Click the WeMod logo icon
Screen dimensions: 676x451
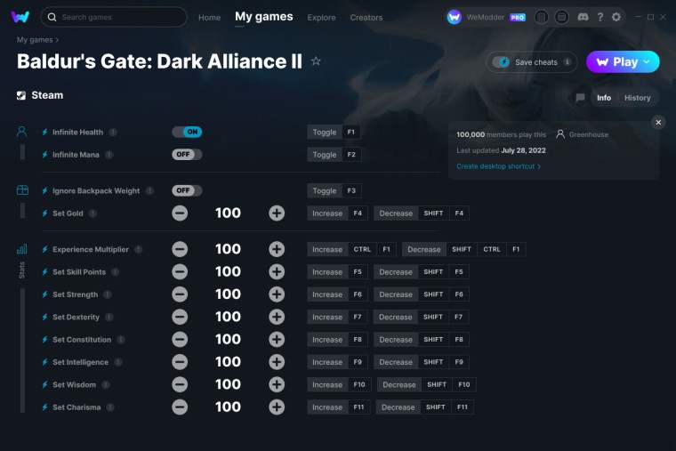(x=20, y=17)
